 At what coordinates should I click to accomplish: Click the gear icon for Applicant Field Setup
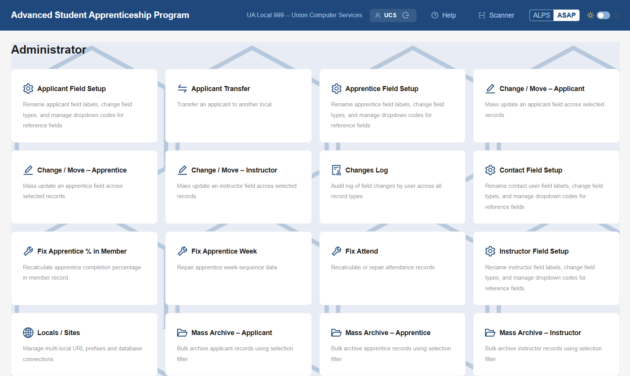pyautogui.click(x=28, y=89)
